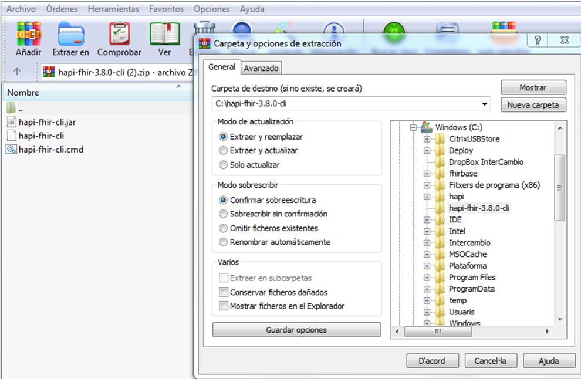
Task: Click the Nueva carpeta button
Action: point(533,106)
